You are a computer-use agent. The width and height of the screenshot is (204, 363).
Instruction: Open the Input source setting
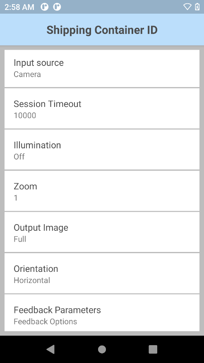[102, 68]
